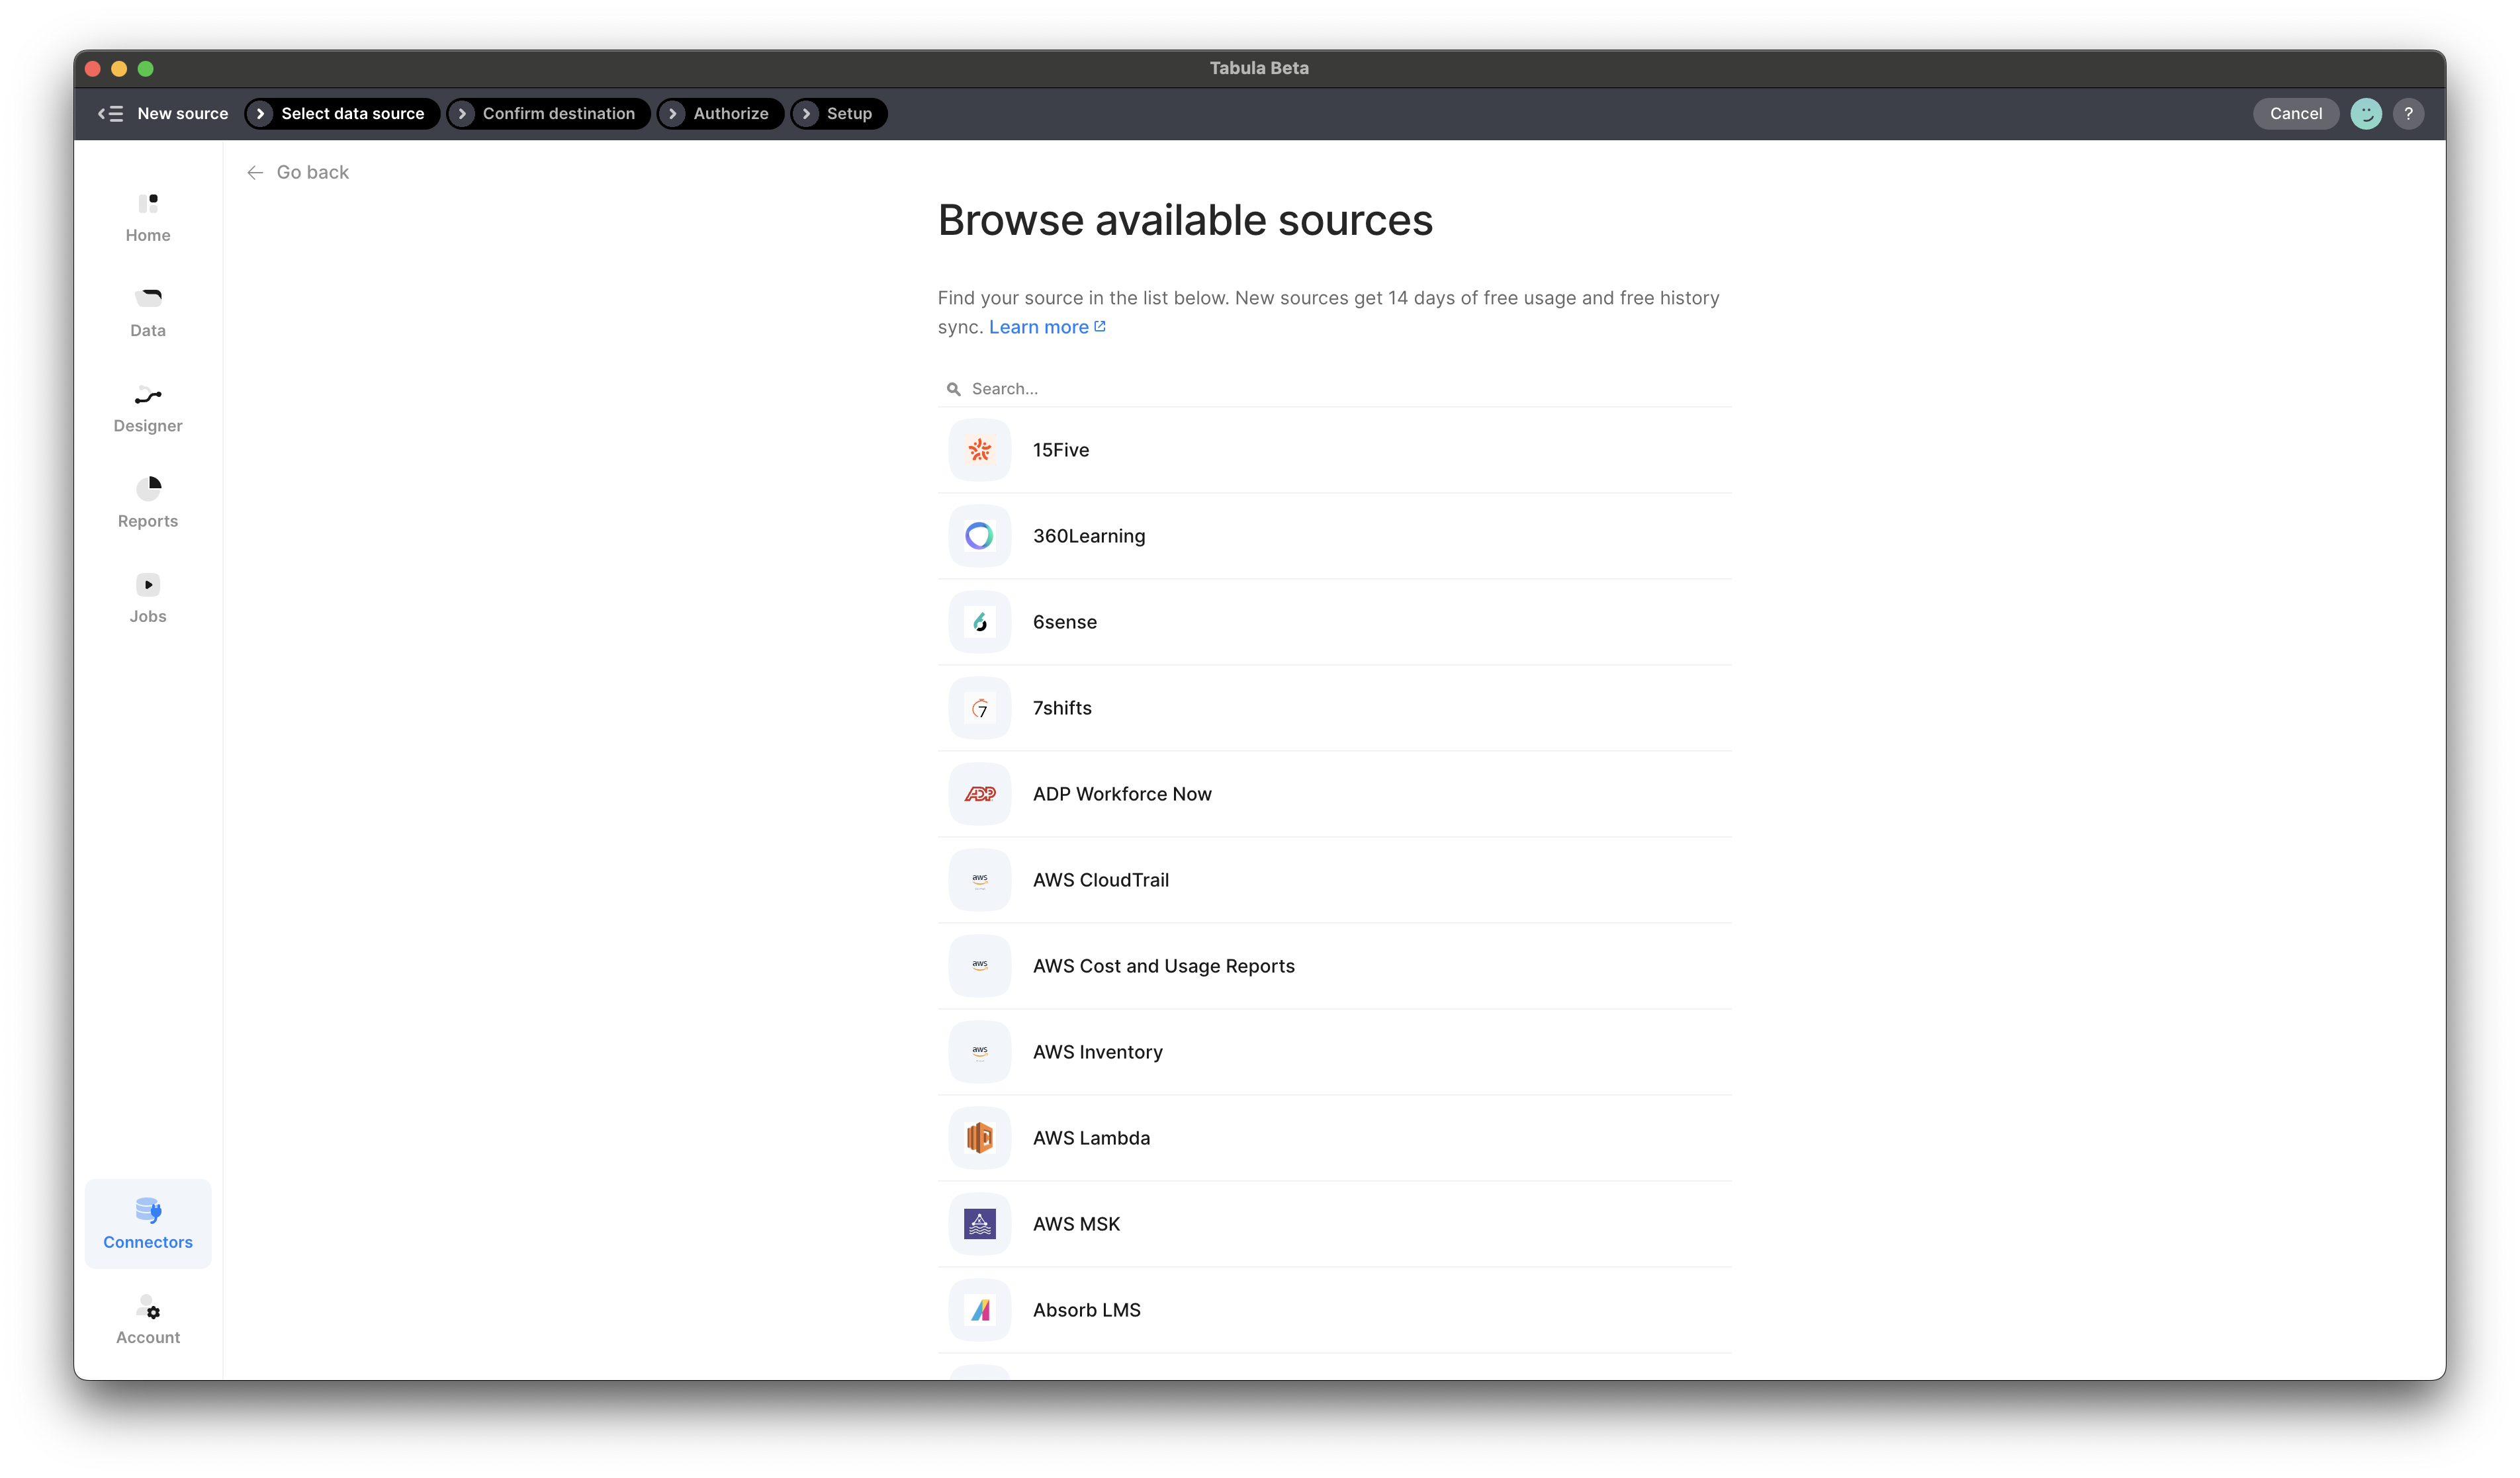Viewport: 2520px width, 1478px height.
Task: Open the user avatar smiley icon
Action: 2365,114
